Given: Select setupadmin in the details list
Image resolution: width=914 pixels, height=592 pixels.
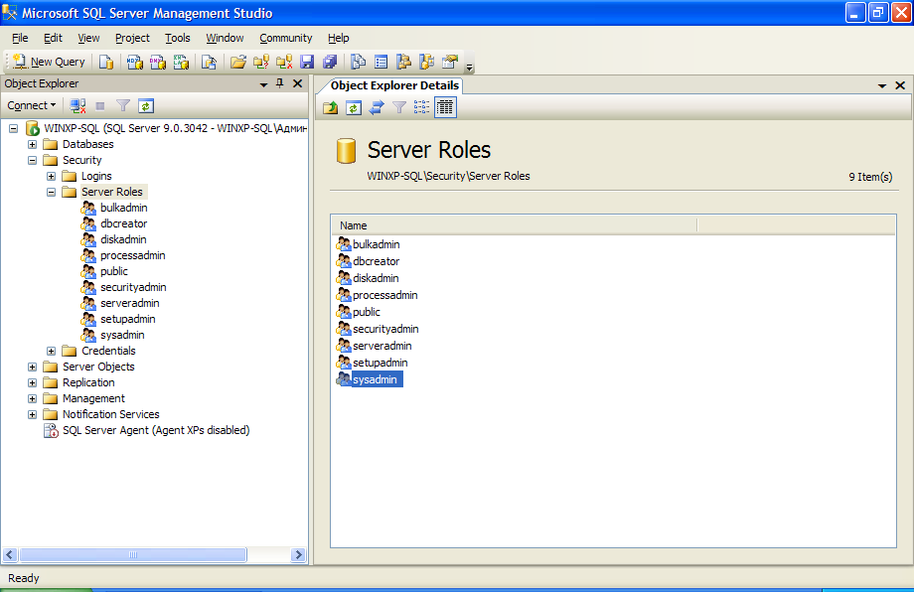Looking at the screenshot, I should [381, 363].
